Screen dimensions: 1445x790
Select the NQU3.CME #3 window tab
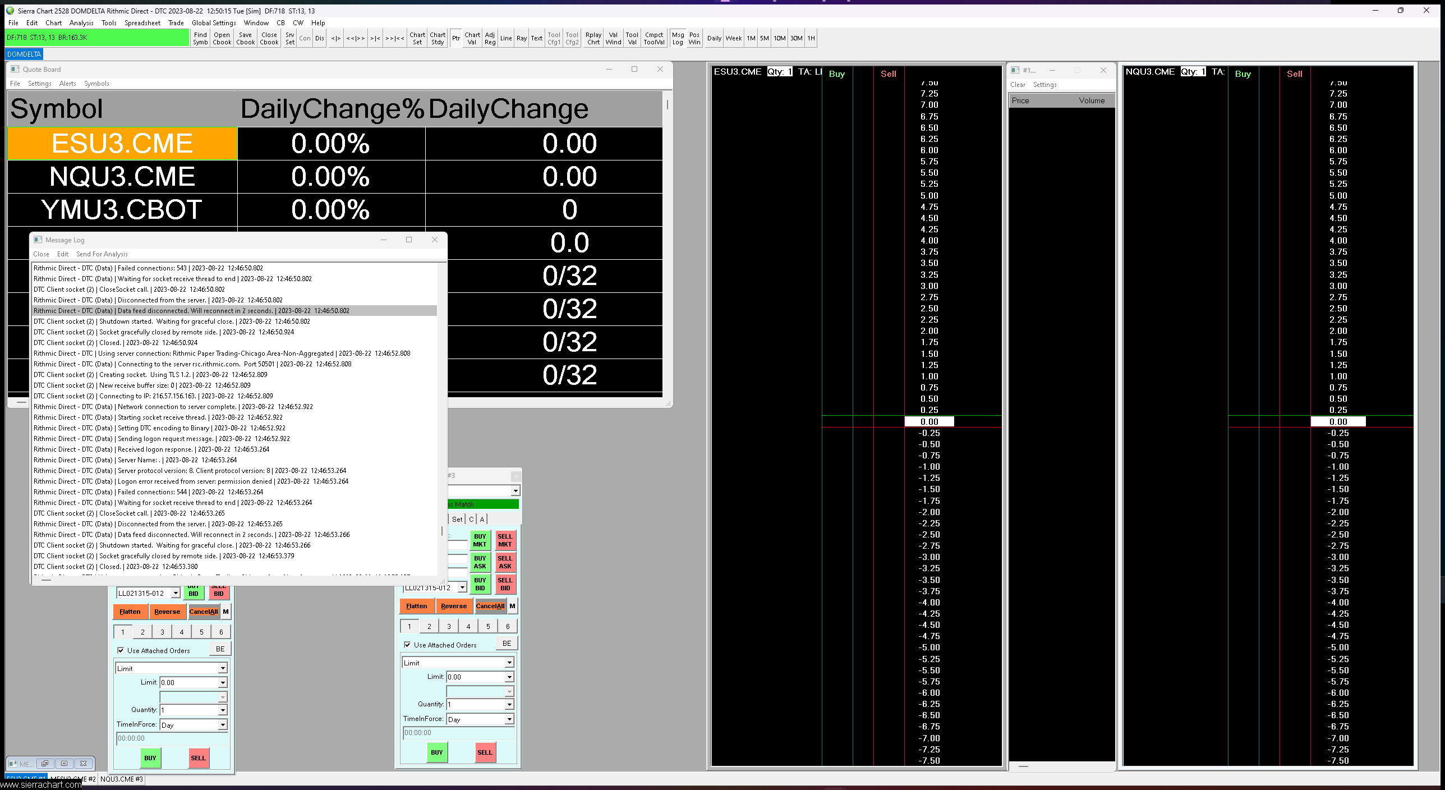coord(122,779)
